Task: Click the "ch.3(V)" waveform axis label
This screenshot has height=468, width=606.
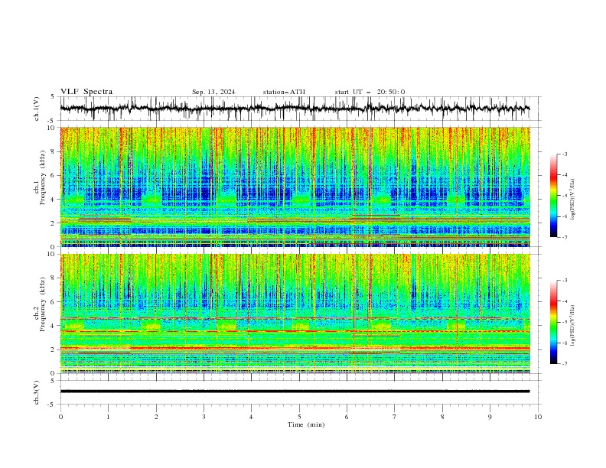Action: 37,392
